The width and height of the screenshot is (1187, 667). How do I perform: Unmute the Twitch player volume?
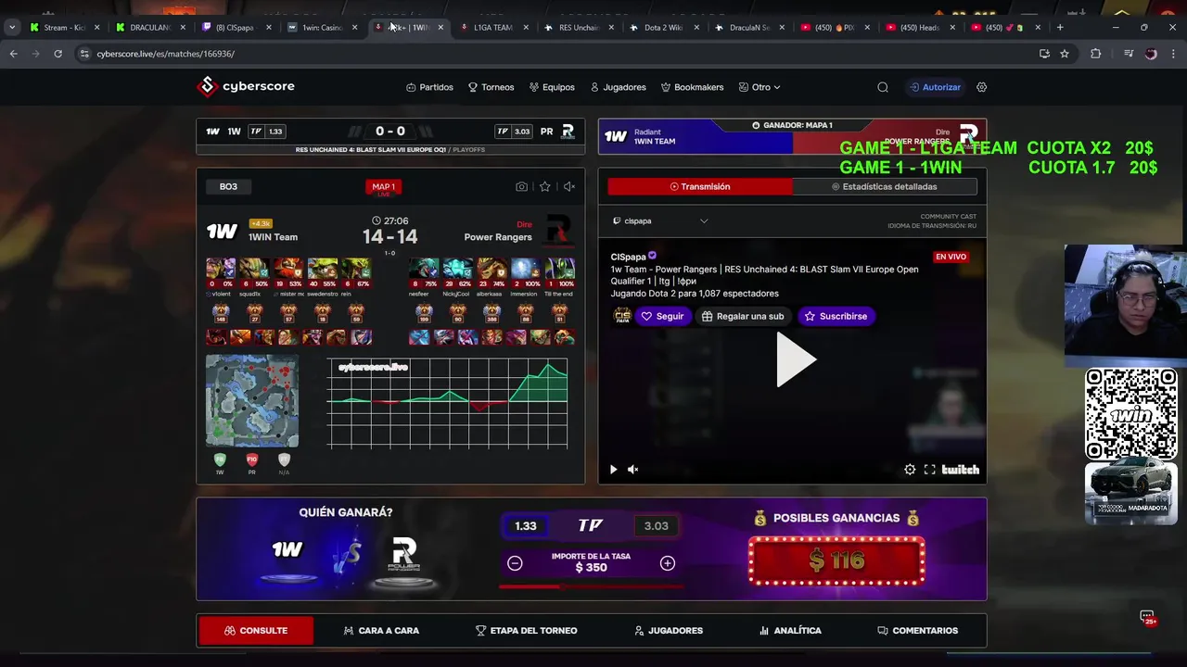pyautogui.click(x=633, y=470)
